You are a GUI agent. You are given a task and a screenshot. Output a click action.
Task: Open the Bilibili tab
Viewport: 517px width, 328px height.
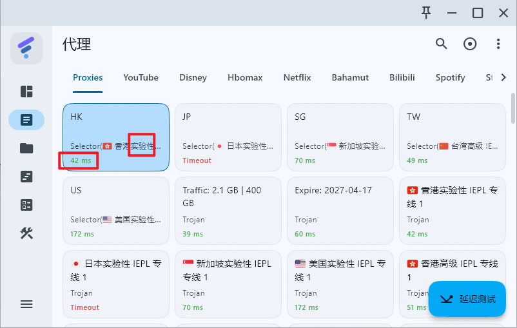click(x=402, y=77)
